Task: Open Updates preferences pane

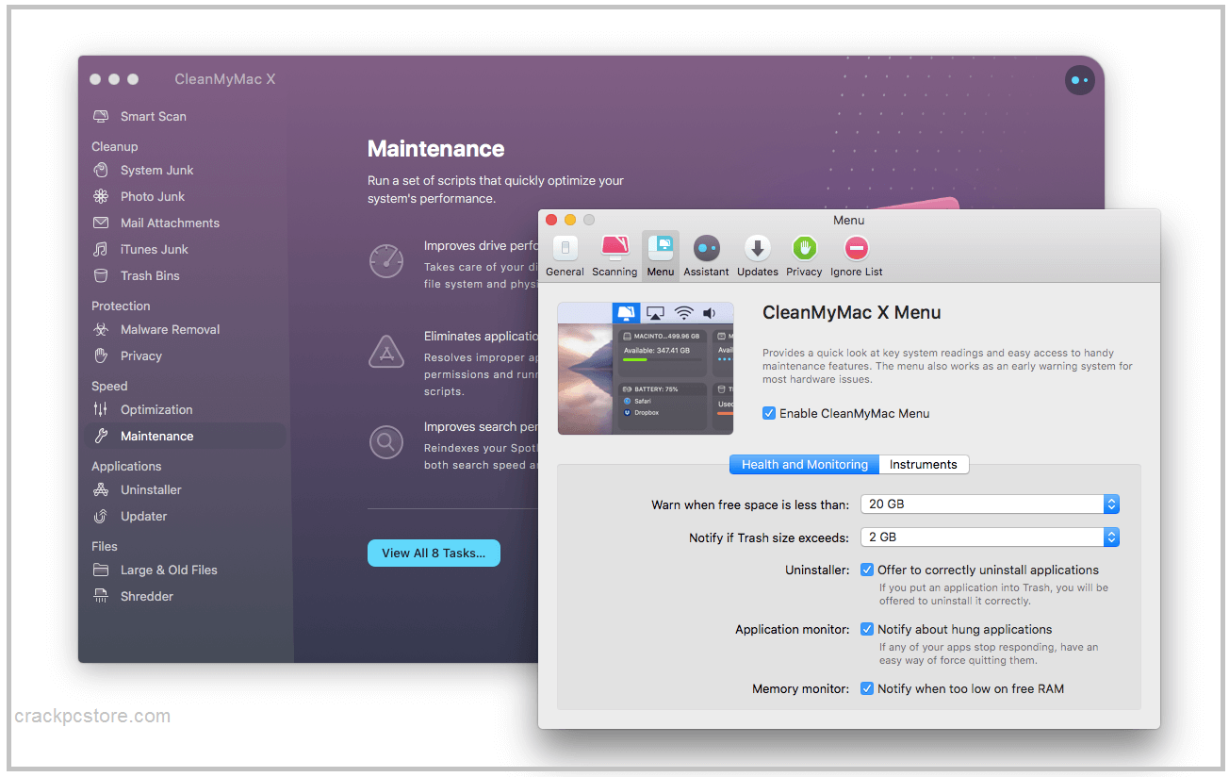Action: click(x=757, y=256)
